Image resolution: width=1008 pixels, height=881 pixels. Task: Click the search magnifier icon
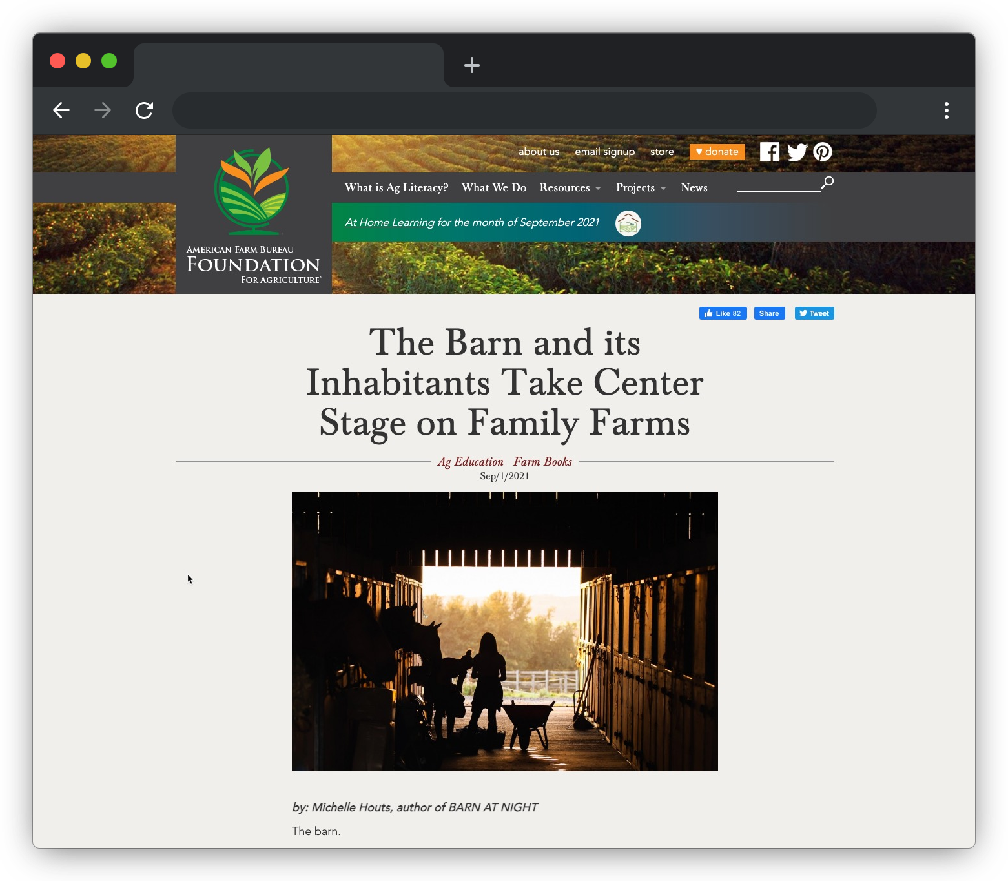[827, 183]
